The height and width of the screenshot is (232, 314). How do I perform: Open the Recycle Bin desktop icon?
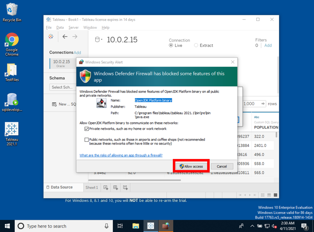coord(12,13)
